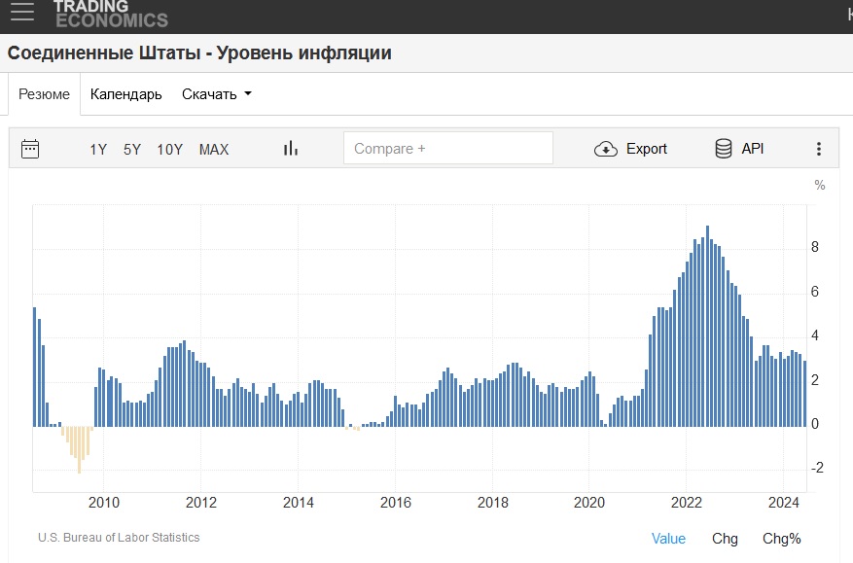This screenshot has height=563, width=853.
Task: Open the three-dot more options menu
Action: point(818,149)
